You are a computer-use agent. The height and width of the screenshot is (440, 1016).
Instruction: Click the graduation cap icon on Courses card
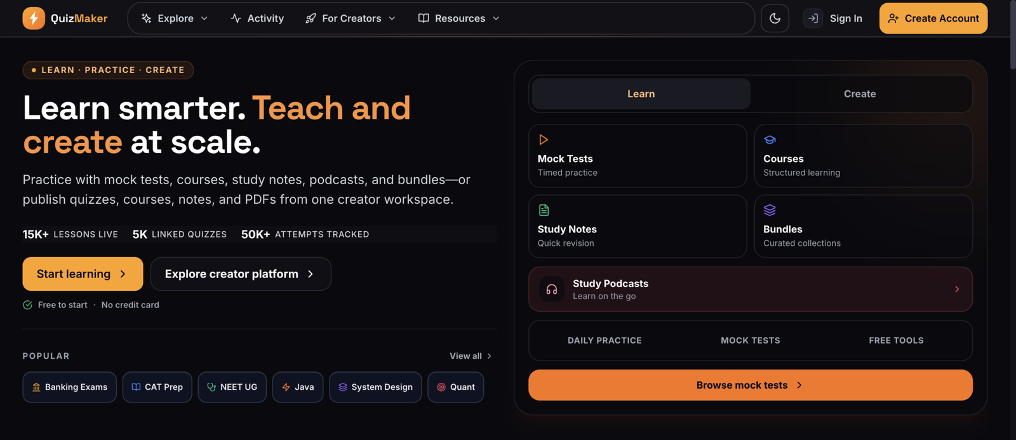tap(770, 140)
